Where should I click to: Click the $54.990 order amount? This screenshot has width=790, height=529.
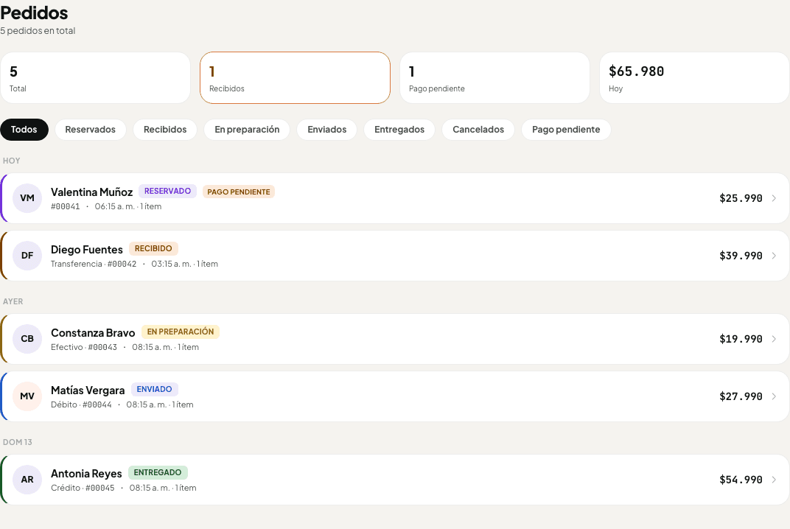point(741,479)
